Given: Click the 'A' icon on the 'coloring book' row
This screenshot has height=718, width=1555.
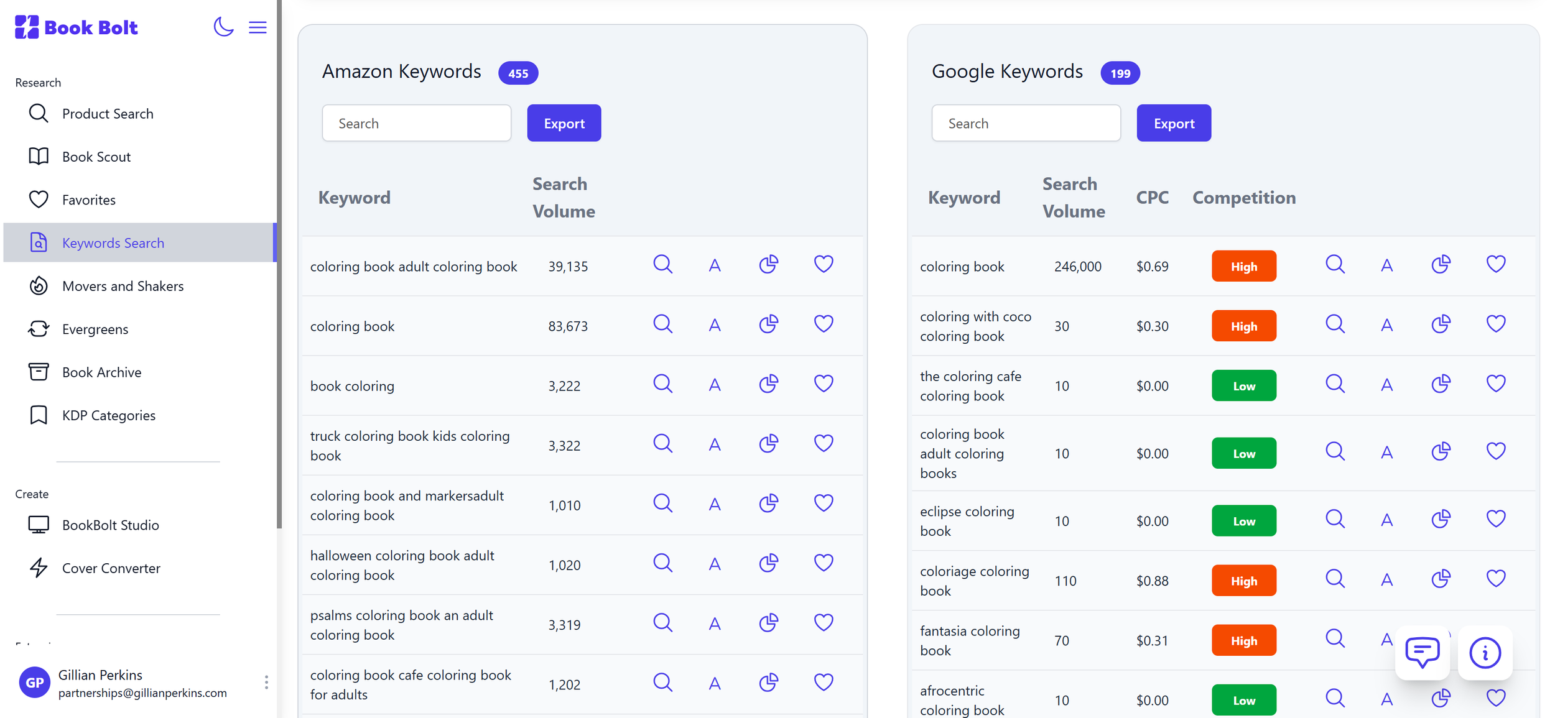Looking at the screenshot, I should coord(715,324).
